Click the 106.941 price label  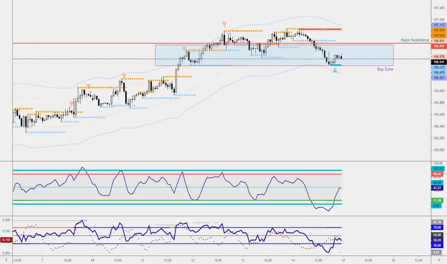pyautogui.click(x=439, y=41)
